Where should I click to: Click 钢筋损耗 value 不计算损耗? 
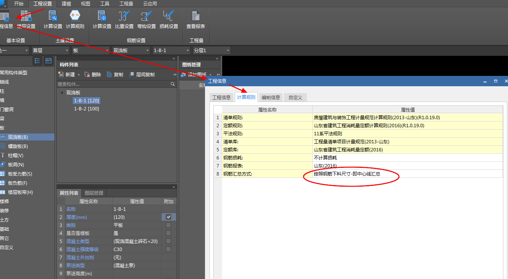[x=407, y=158]
